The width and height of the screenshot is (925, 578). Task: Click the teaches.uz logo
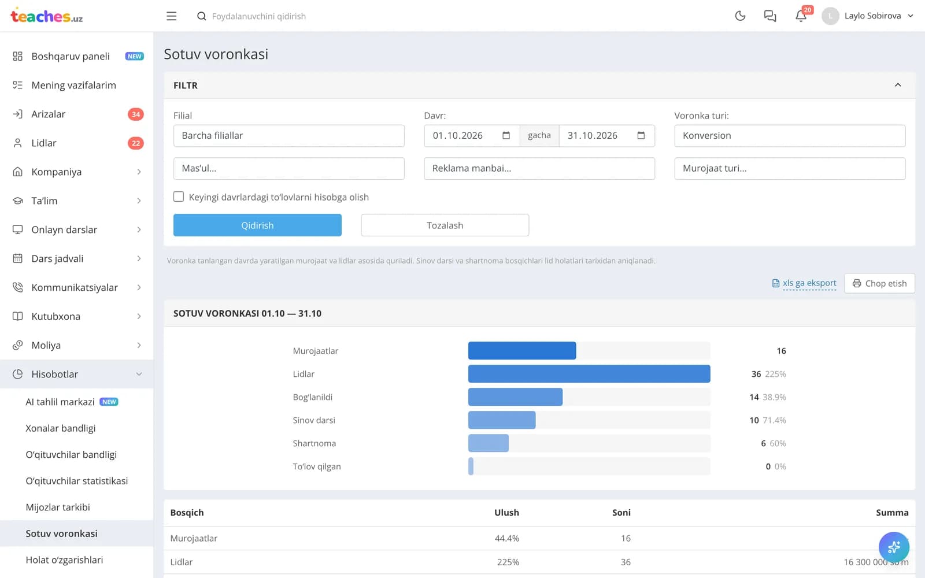tap(46, 16)
